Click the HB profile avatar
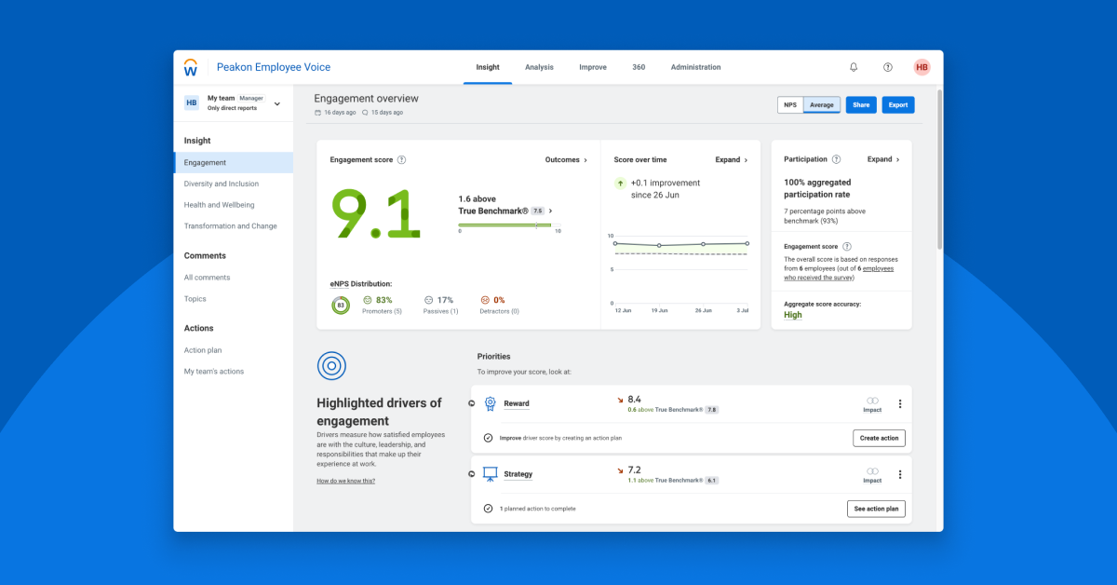 922,67
